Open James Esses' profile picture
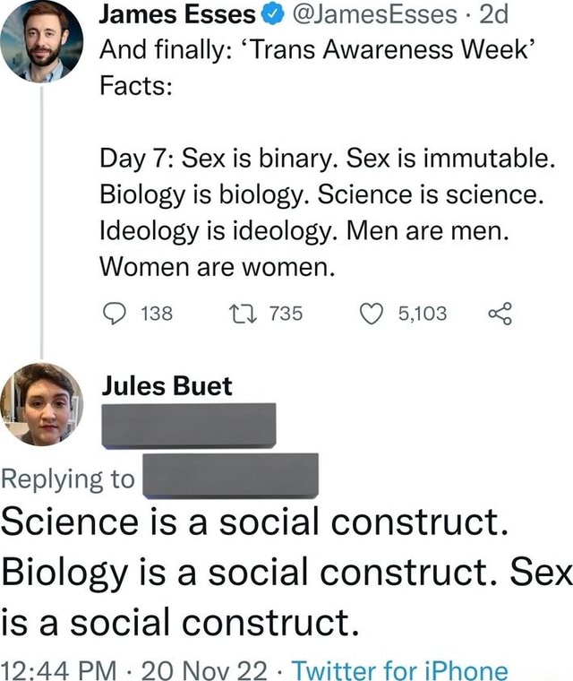573x681 pixels. 41,41
